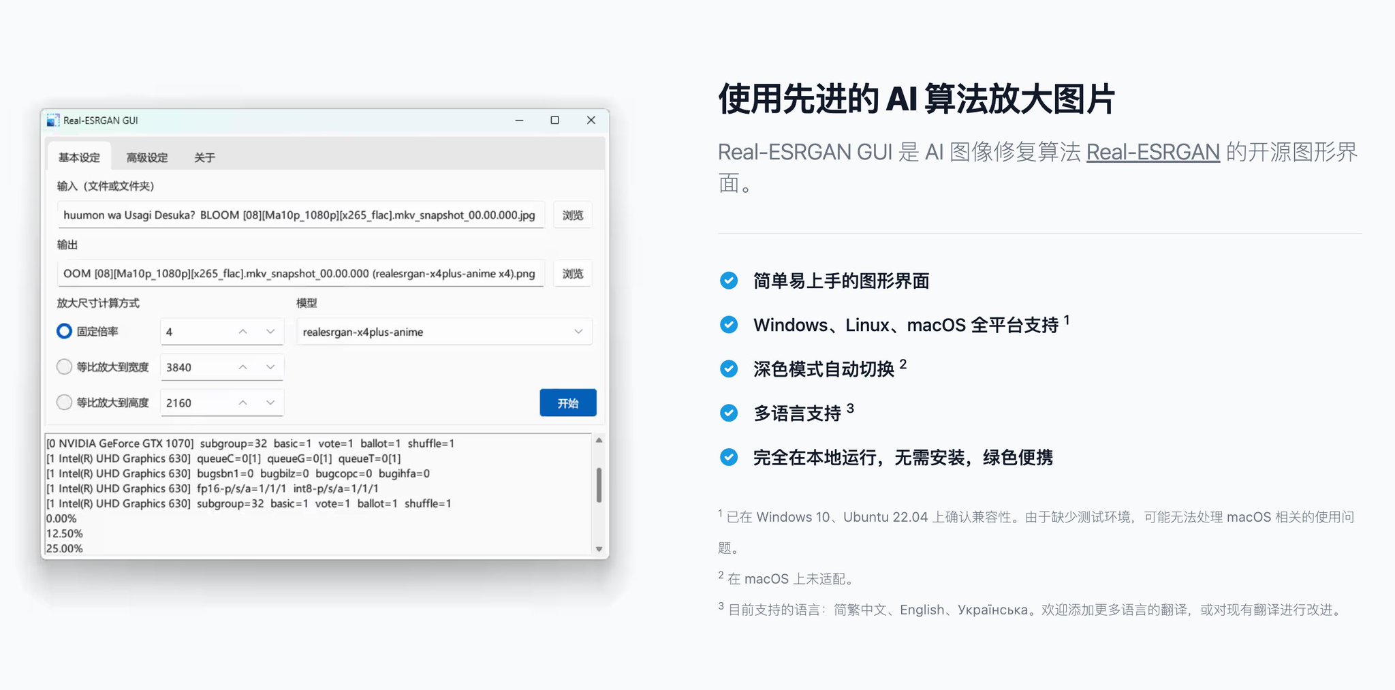Image resolution: width=1395 pixels, height=690 pixels.
Task: Click the output file path field
Action: 300,273
